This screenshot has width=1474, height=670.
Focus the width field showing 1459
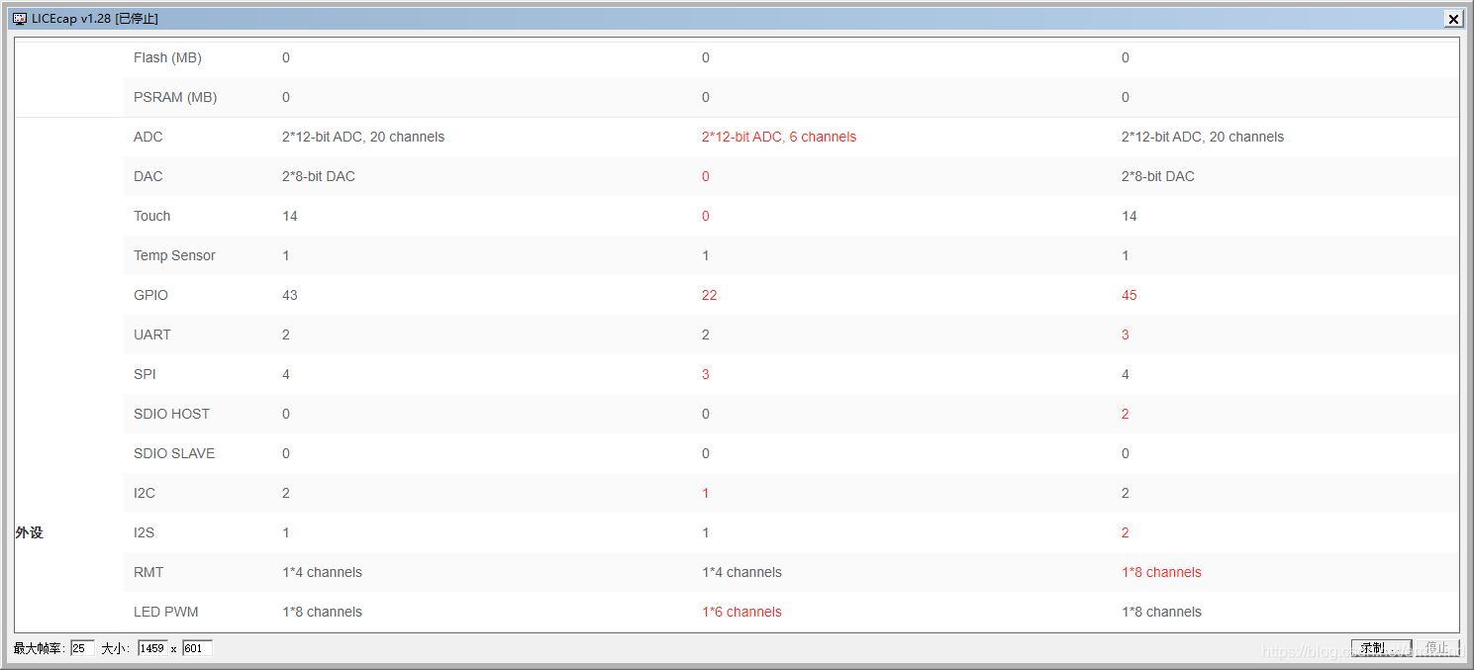(151, 648)
